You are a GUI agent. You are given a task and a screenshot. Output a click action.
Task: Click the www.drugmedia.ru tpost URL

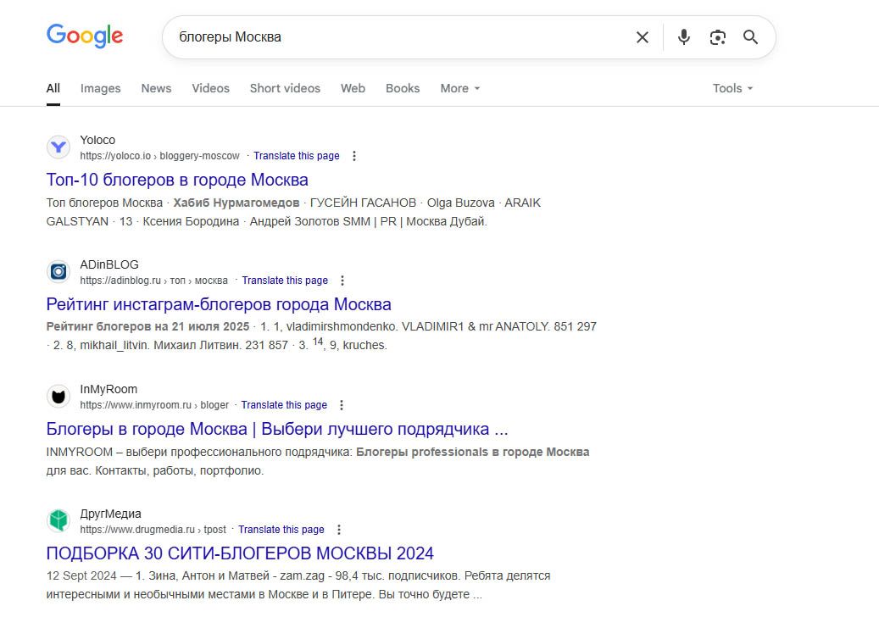153,530
